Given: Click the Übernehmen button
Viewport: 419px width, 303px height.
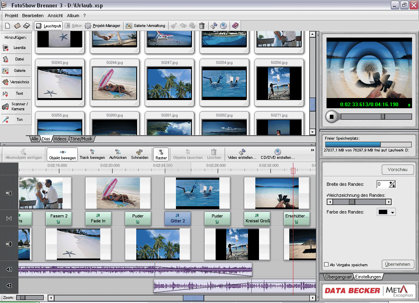Looking at the screenshot, I should 398,264.
